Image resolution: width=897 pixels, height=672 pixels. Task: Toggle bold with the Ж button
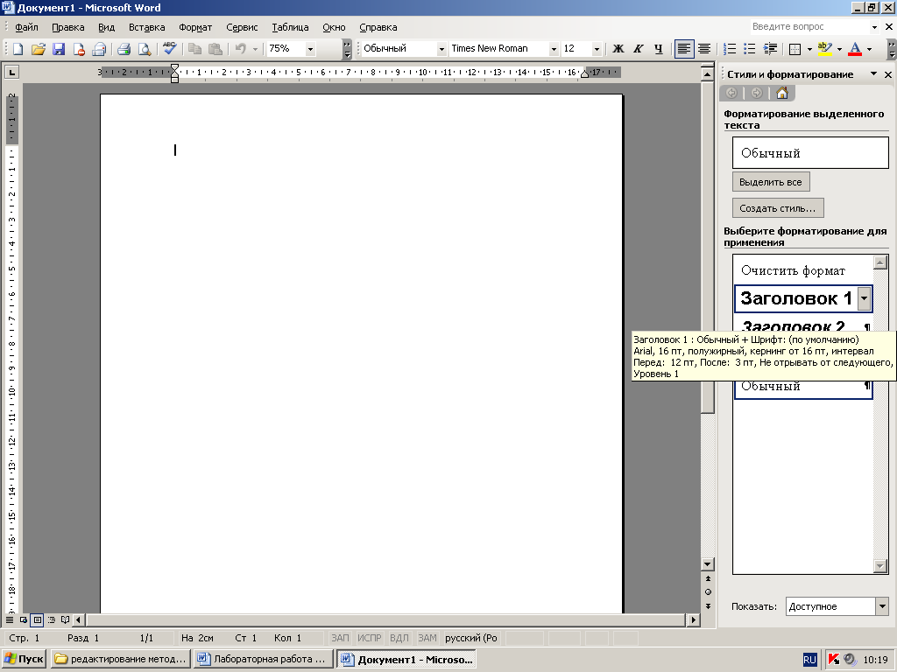pyautogui.click(x=618, y=49)
